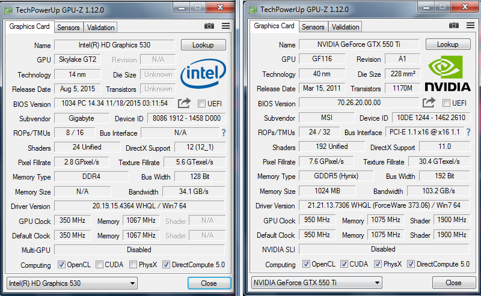This screenshot has height=296, width=481.
Task: Click Device ID 10DE 1244 - 1462 2610
Action: (x=431, y=118)
